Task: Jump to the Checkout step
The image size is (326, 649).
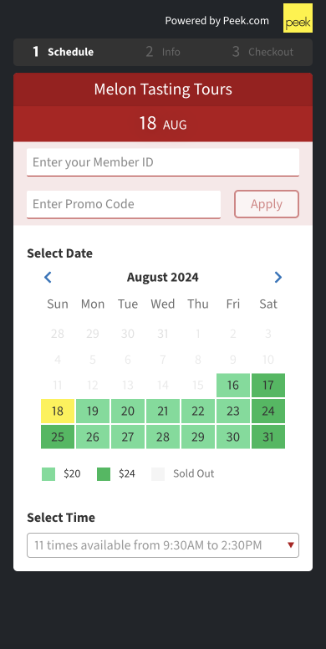Action: point(262,52)
